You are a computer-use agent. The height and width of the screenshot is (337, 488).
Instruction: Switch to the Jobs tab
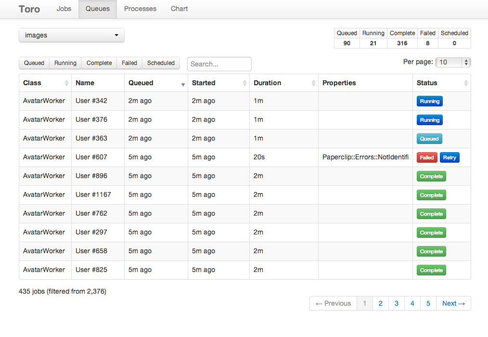(64, 9)
